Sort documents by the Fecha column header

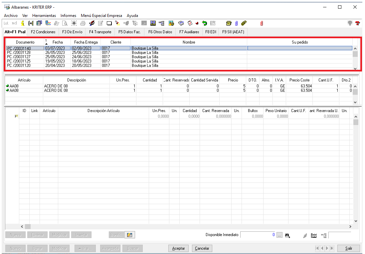[x=57, y=42]
